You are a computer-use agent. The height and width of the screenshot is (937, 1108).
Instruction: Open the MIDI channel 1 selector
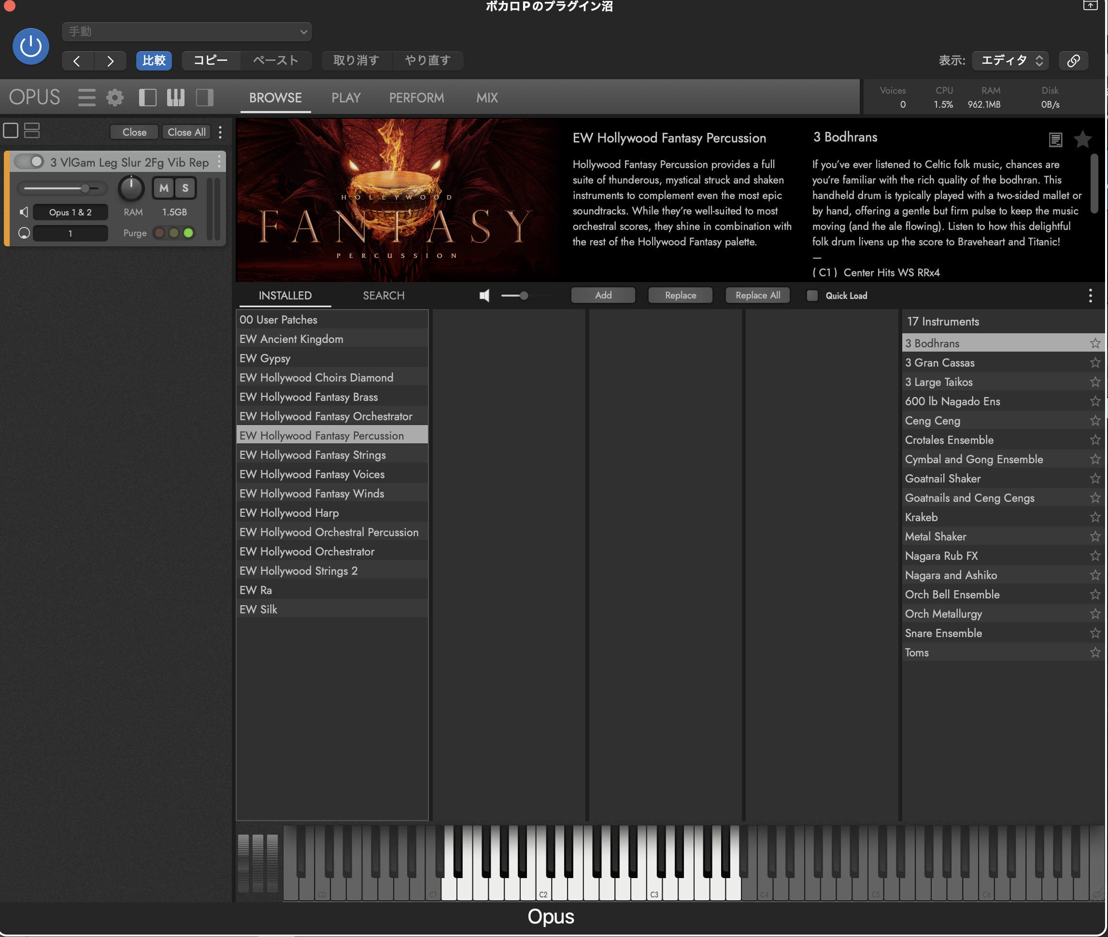(70, 233)
